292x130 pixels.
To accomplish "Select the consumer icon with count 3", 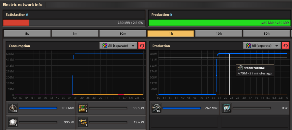I will [x=13, y=122].
